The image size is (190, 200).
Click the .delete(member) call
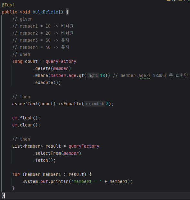coord(52,68)
